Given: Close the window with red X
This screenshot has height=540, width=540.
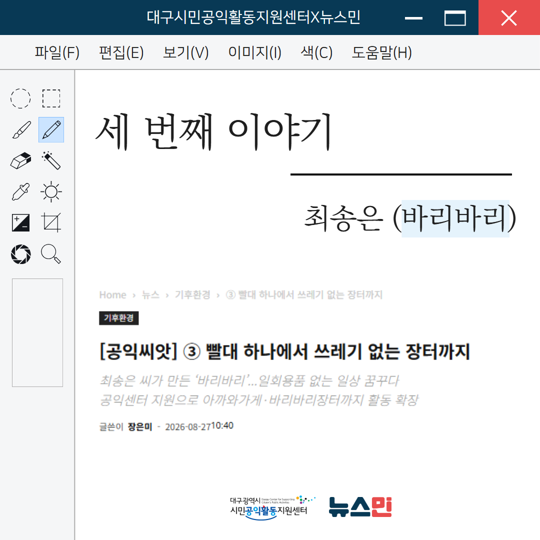Looking at the screenshot, I should coord(509,17).
